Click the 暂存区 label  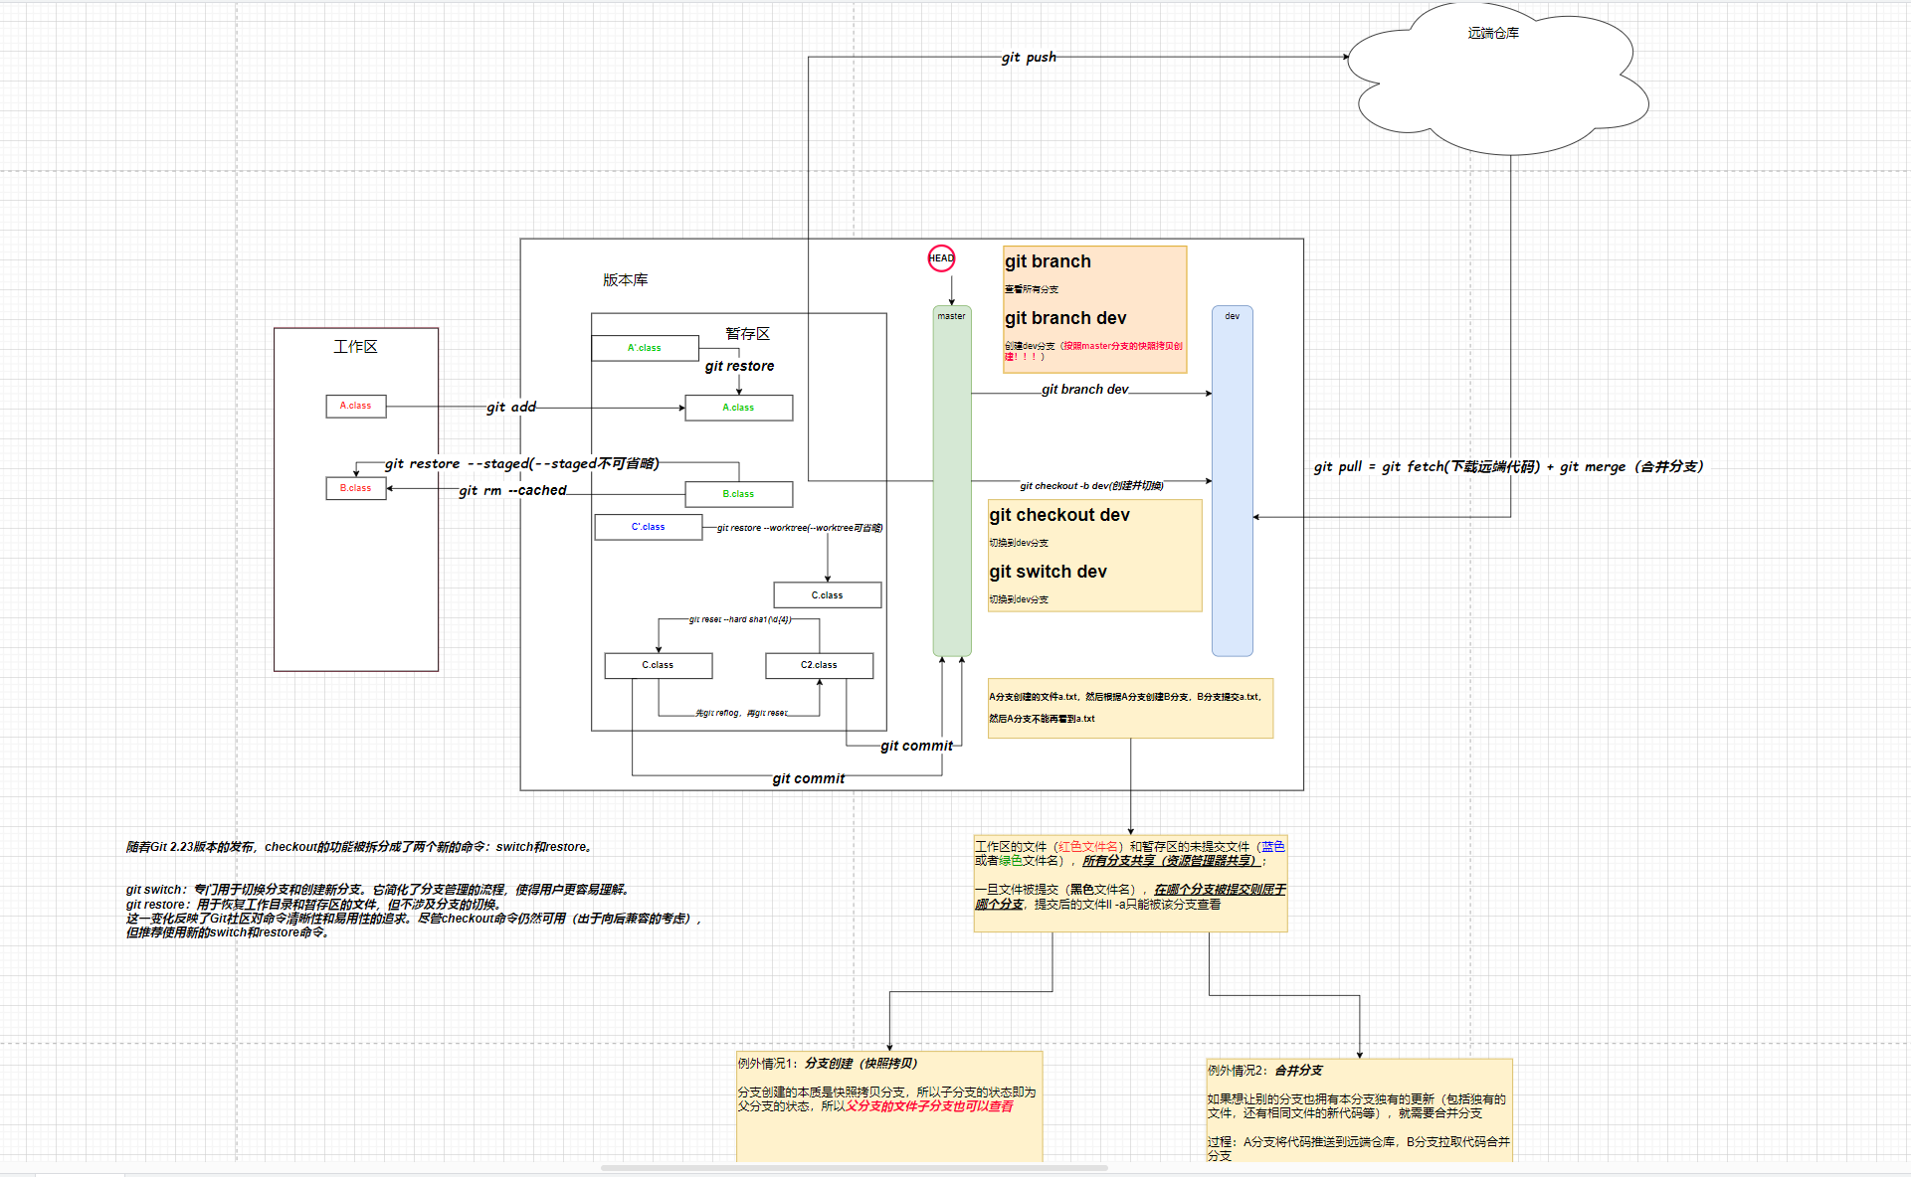[x=748, y=334]
